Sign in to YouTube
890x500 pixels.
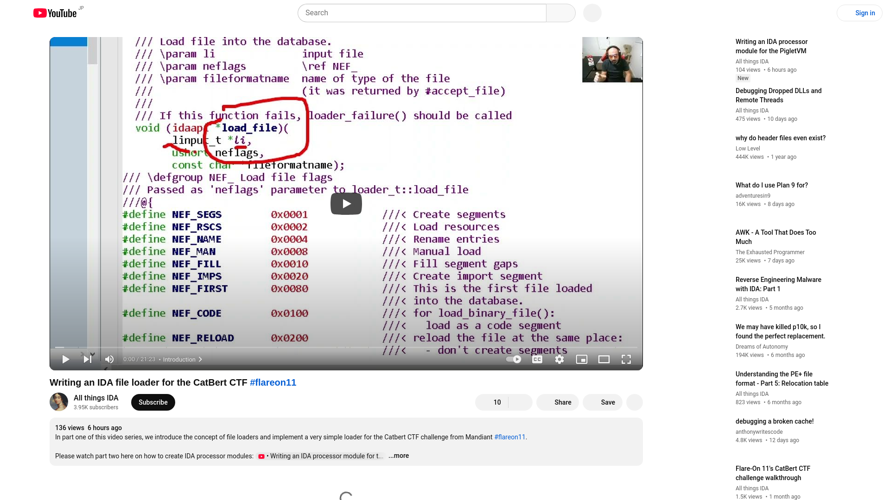pyautogui.click(x=859, y=13)
